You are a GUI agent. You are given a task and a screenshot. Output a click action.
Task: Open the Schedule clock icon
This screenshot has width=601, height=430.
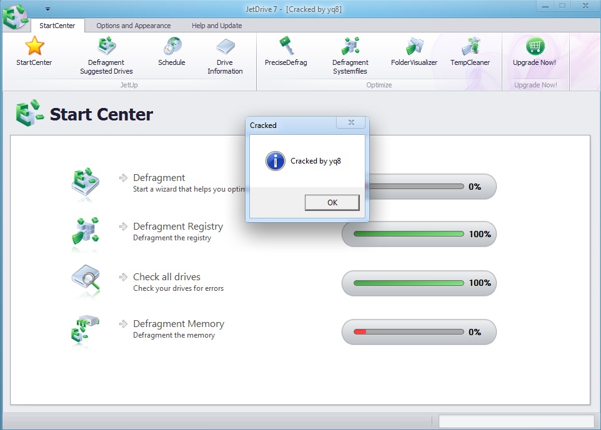(x=172, y=46)
